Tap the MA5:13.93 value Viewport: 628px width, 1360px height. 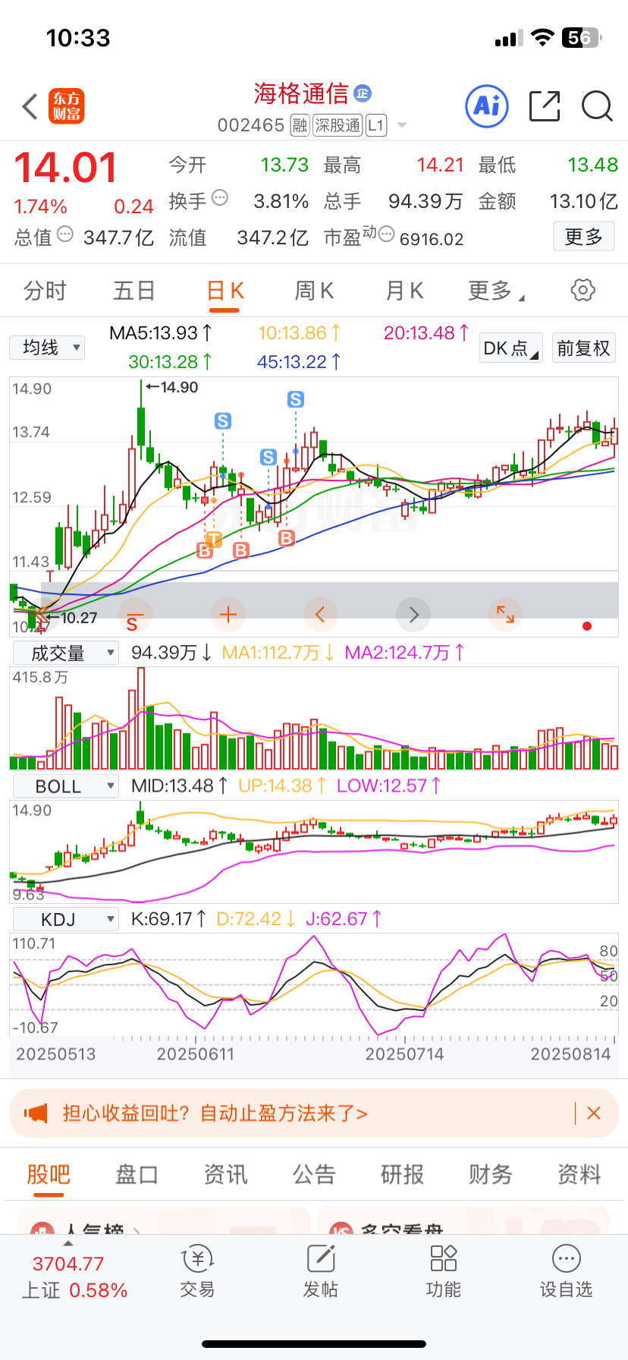[161, 333]
